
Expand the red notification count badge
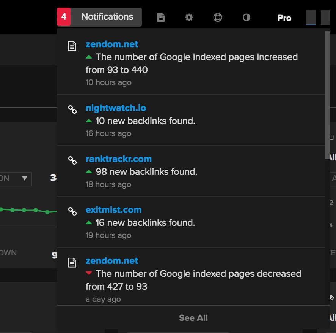[63, 17]
